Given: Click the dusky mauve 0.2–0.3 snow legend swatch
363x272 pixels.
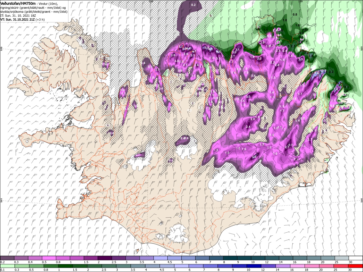Looking at the screenshot, I should [x=7, y=258].
